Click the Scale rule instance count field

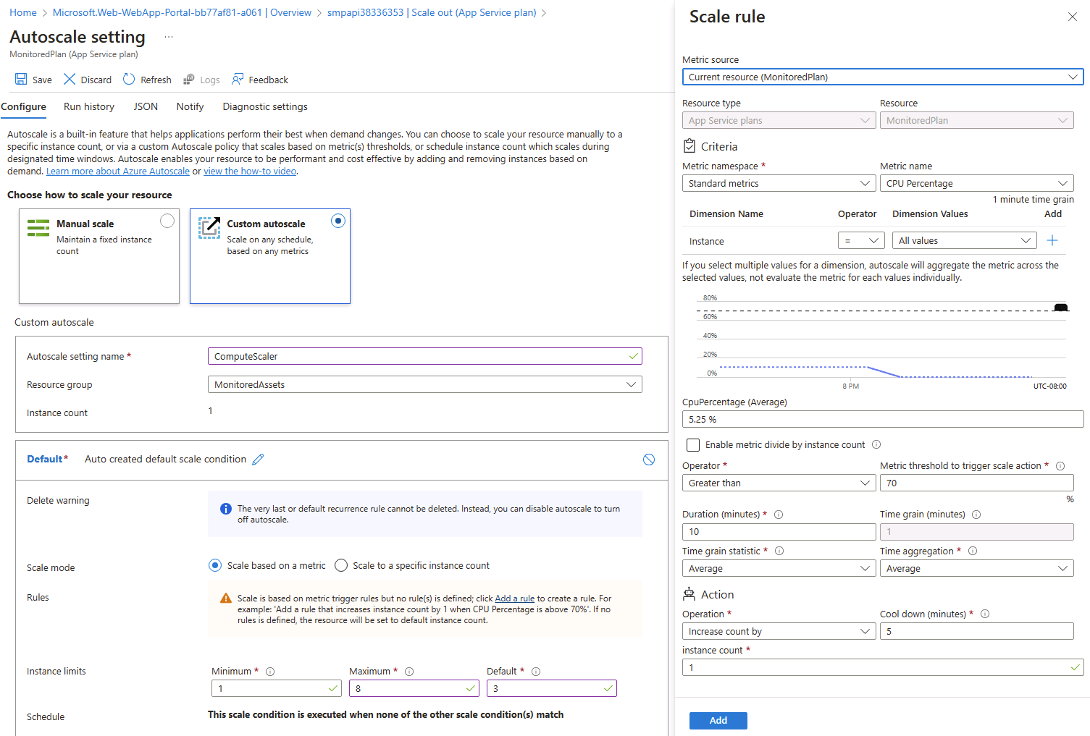(883, 667)
